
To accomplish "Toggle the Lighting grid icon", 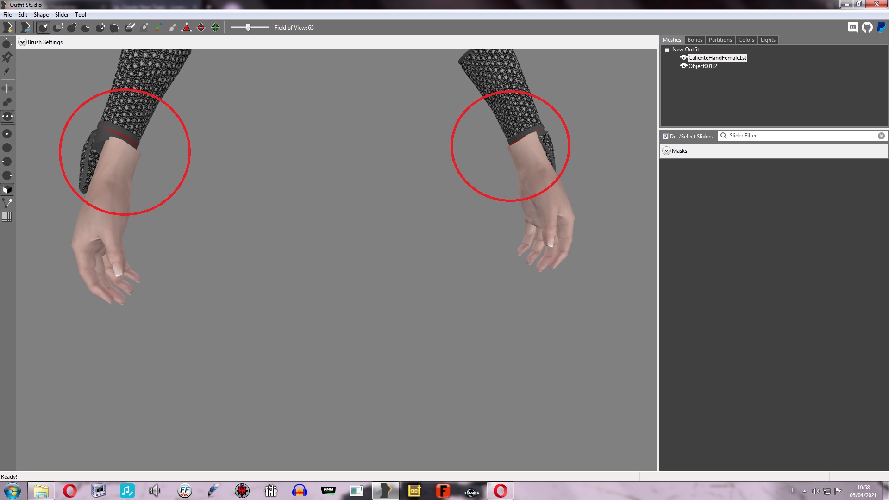I will coord(7,217).
